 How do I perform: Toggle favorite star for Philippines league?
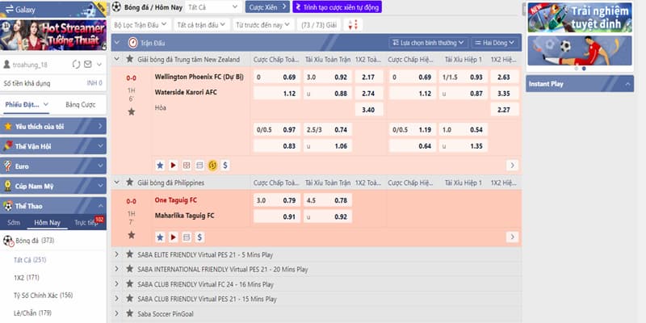pyautogui.click(x=130, y=182)
